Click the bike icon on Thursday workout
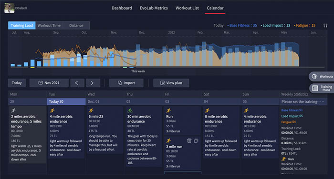Viewport: 334px width, 179px height. (x=130, y=110)
